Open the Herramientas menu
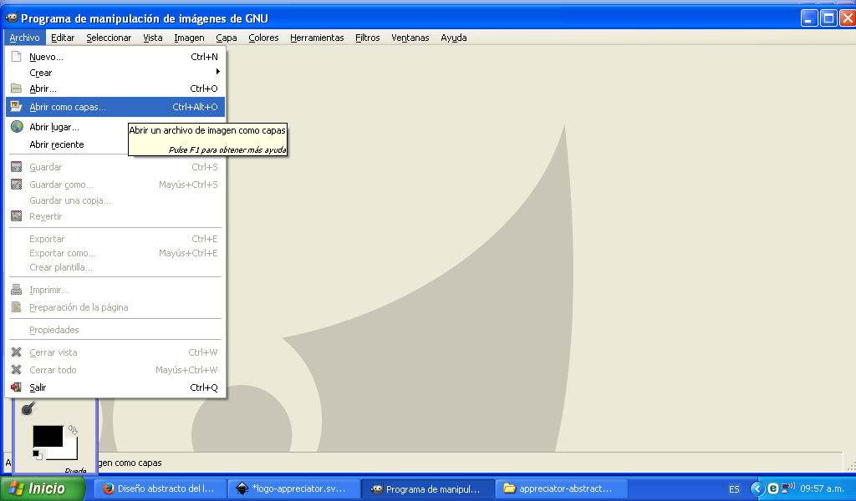856x501 pixels. coord(317,38)
